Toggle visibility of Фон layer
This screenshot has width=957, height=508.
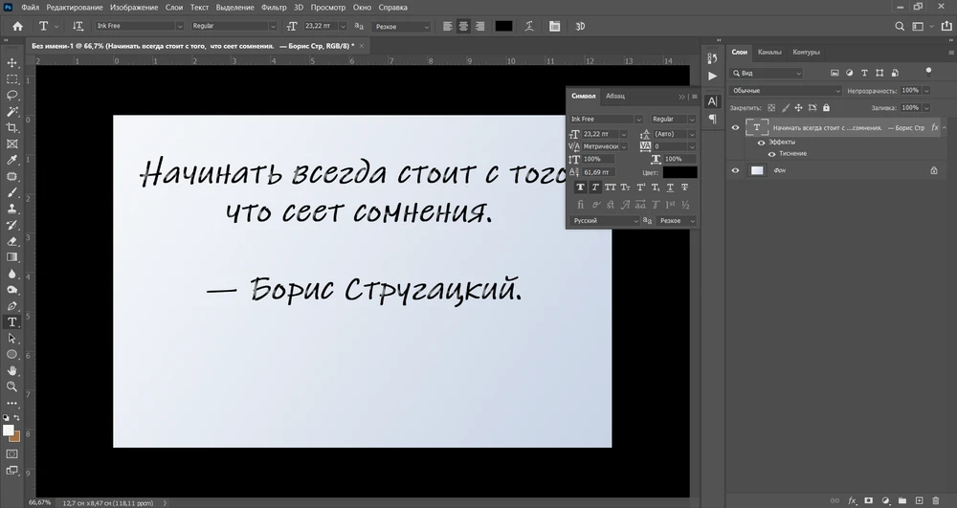(735, 170)
